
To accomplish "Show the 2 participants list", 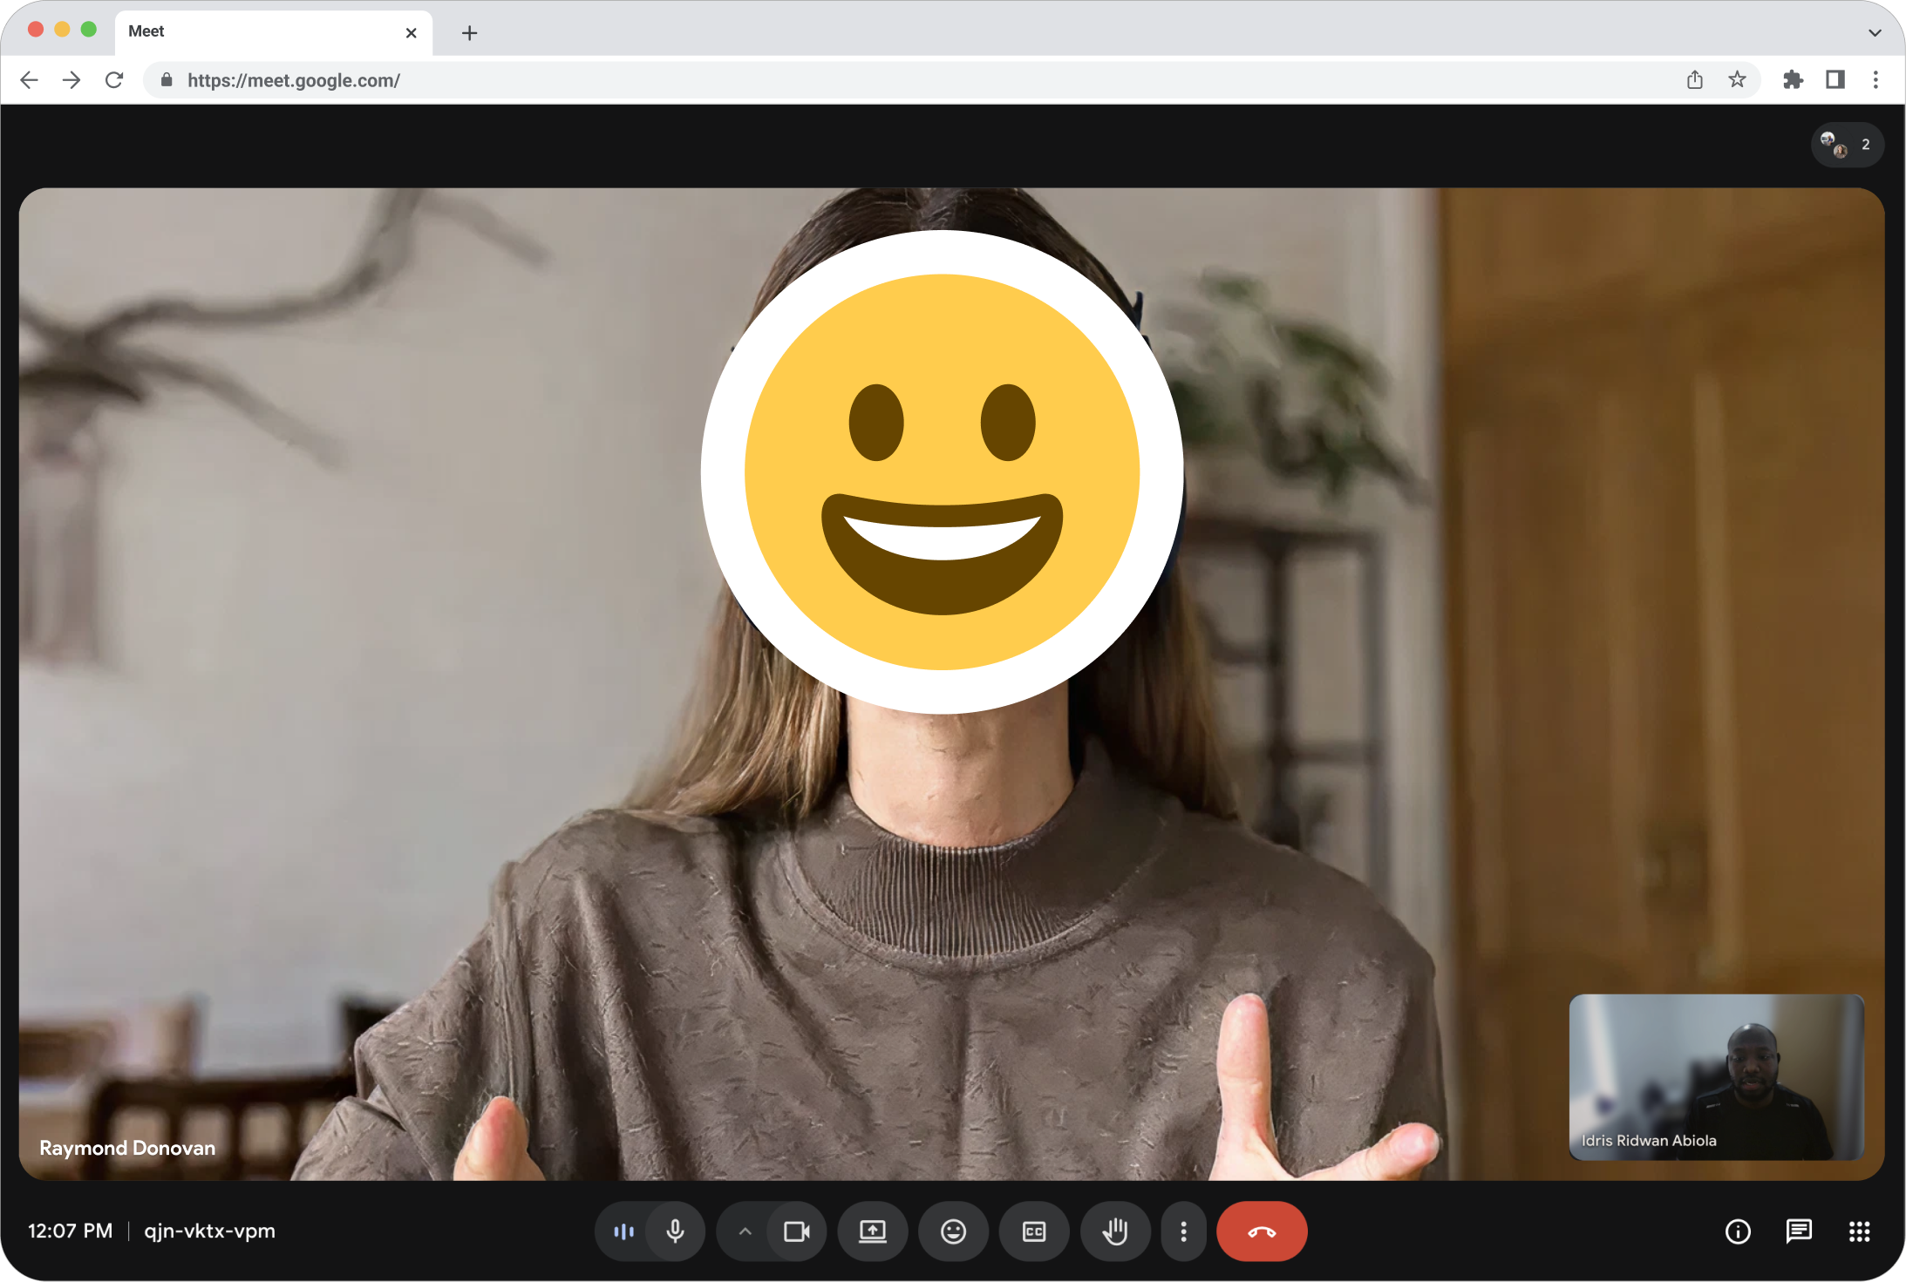I will tap(1847, 145).
